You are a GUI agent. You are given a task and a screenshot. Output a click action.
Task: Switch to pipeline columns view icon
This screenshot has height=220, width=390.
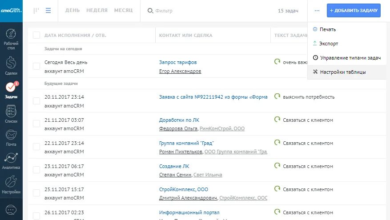click(x=36, y=10)
